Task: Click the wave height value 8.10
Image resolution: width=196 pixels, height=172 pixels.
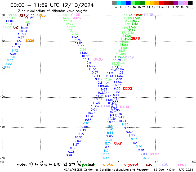Action: point(146,158)
